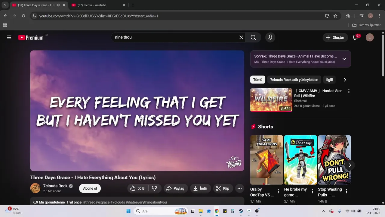Close the Three Days Grace tab
This screenshot has width=385, height=217.
point(64,5)
